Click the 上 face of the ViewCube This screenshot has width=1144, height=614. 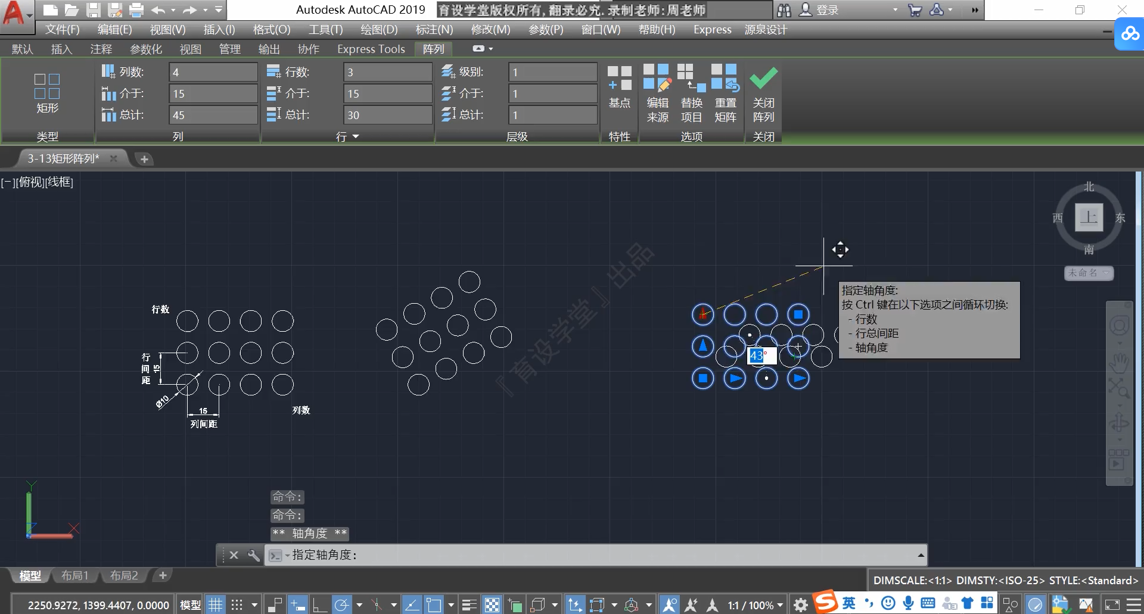coord(1089,217)
